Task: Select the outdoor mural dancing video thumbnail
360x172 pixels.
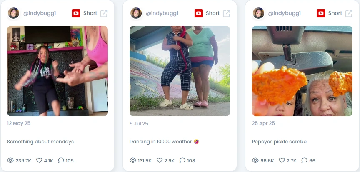Action: point(180,71)
